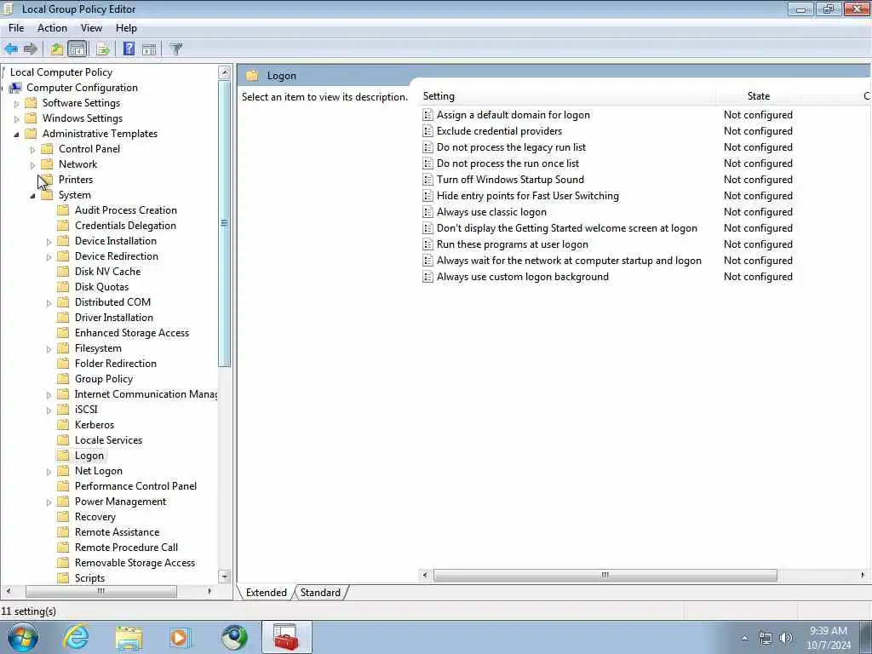
Task: Select 'Run these programs at user logon'
Action: [x=512, y=244]
